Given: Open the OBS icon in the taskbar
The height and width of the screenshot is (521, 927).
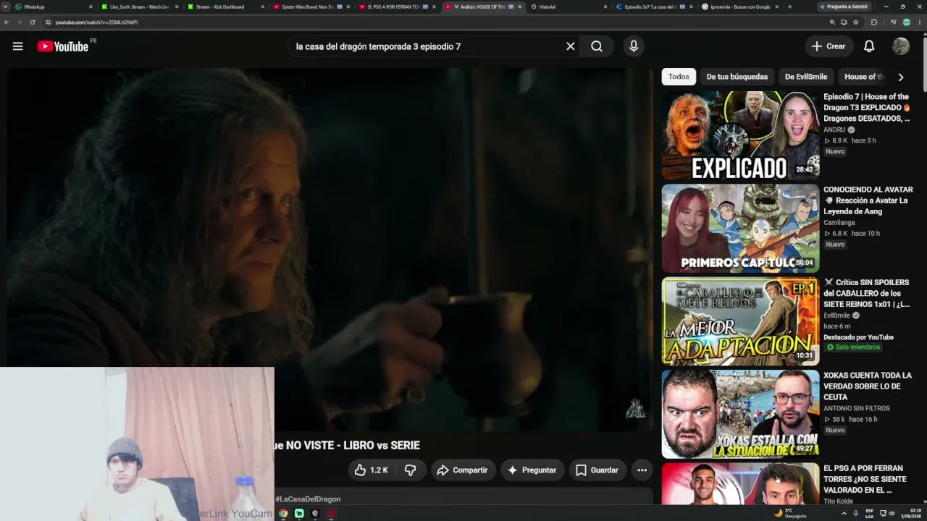Looking at the screenshot, I should pyautogui.click(x=315, y=514).
